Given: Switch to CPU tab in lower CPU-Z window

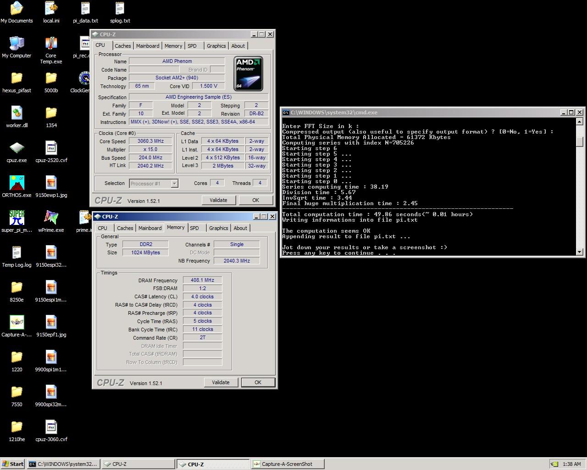Looking at the screenshot, I should click(102, 228).
